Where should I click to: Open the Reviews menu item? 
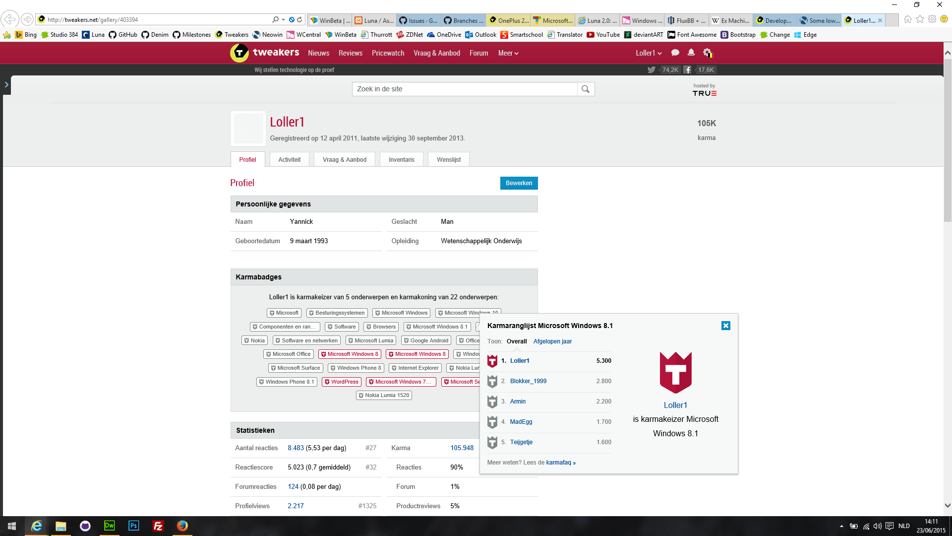click(351, 53)
